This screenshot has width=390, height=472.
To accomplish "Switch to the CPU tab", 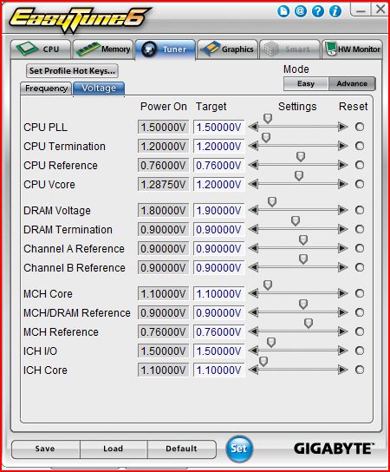I will (41, 49).
